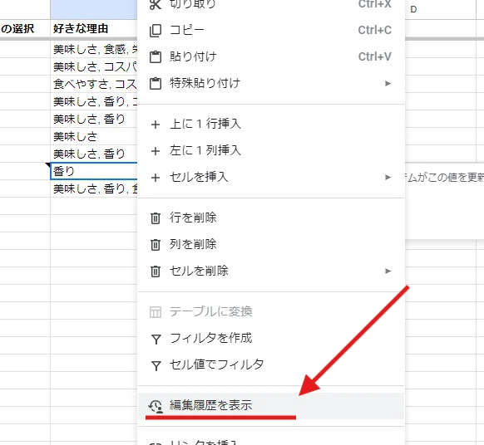
Task: Click the clipboard icon beside 特殊貼り付け
Action: click(156, 84)
